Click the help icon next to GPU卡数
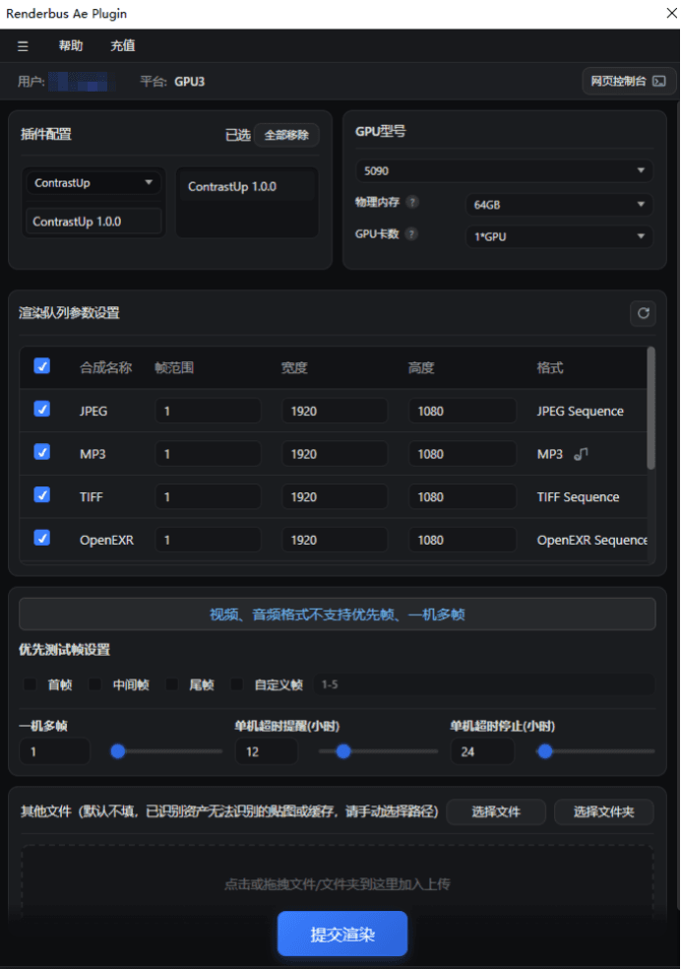The width and height of the screenshot is (681, 969). pos(411,234)
